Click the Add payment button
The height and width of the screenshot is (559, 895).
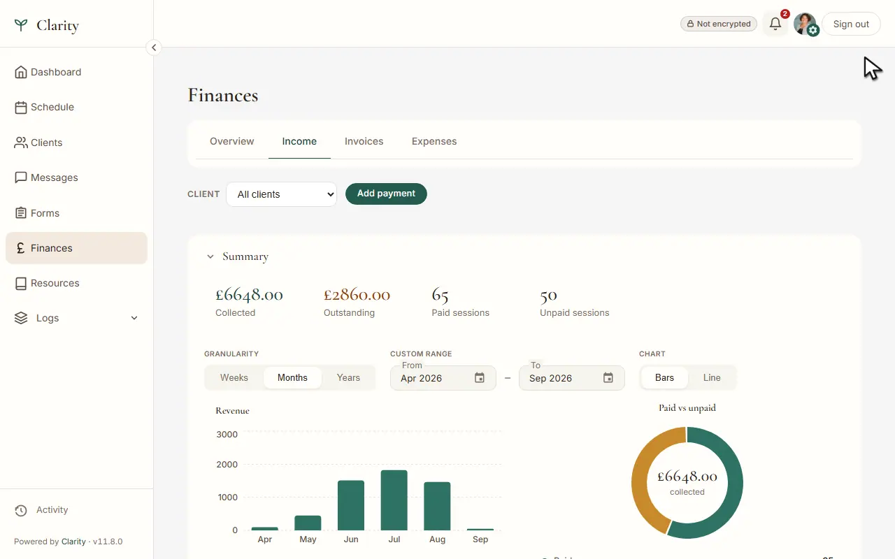[x=386, y=194]
